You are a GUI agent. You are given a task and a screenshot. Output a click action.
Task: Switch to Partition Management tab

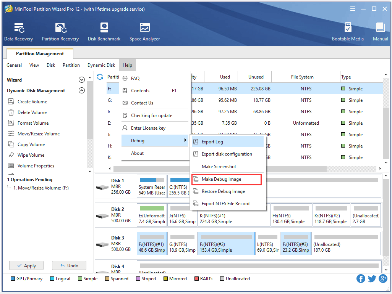tap(40, 54)
